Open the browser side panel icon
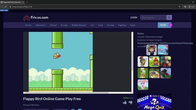Screen dimensions: 196x110 pyautogui.click(x=185, y=7)
